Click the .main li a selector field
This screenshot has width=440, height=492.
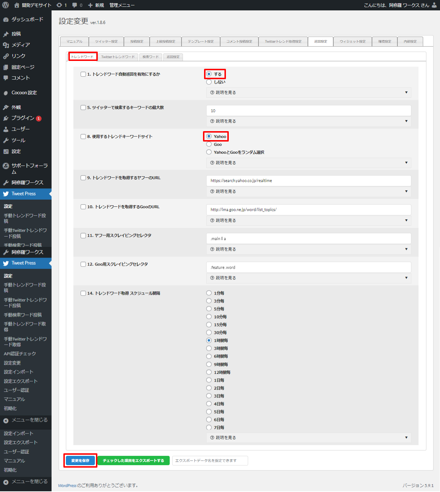[309, 238]
